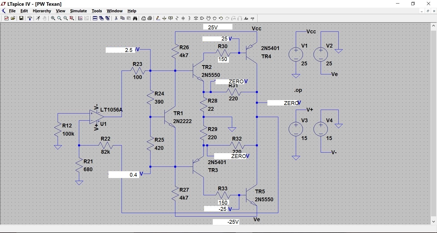The height and width of the screenshot is (233, 437).
Task: Place a Diode component
Action: (x=196, y=18)
